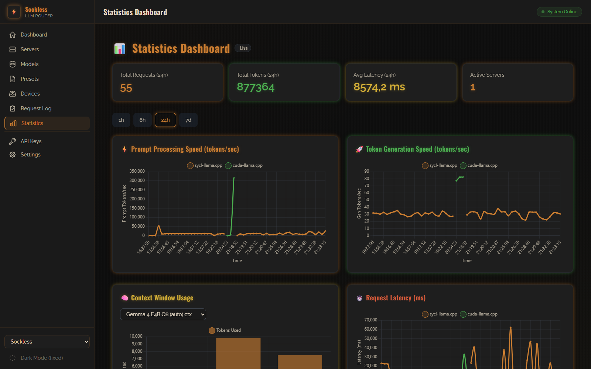Click the green System Online status dot

coord(543,12)
